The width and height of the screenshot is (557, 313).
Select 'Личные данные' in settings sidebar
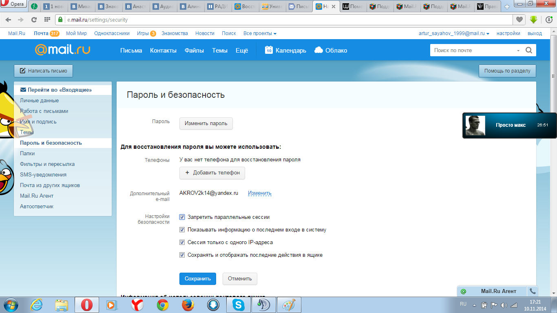39,101
